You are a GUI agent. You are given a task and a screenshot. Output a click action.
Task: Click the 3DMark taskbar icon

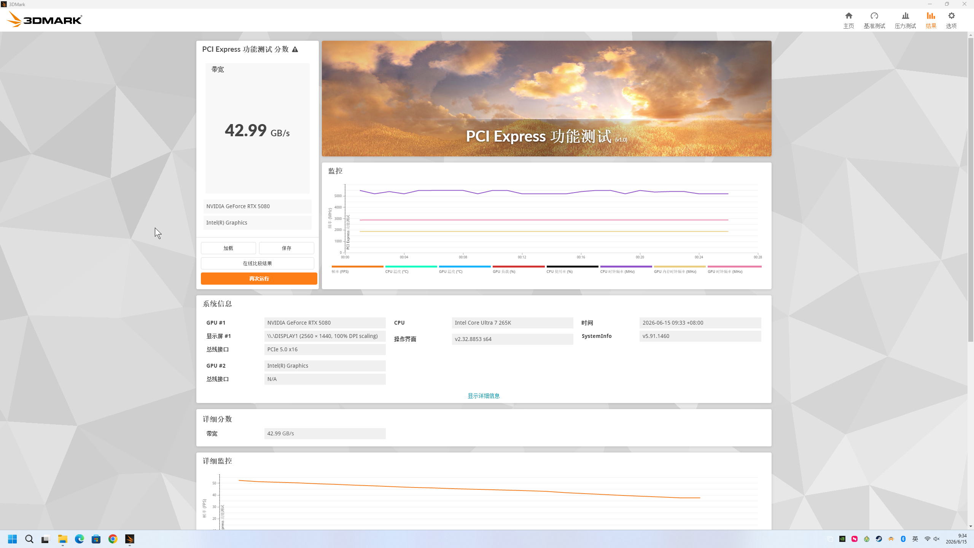tap(129, 539)
